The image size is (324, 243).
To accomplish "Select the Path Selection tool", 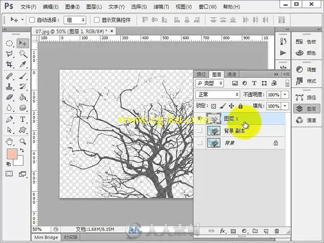I will pyautogui.click(x=9, y=130).
